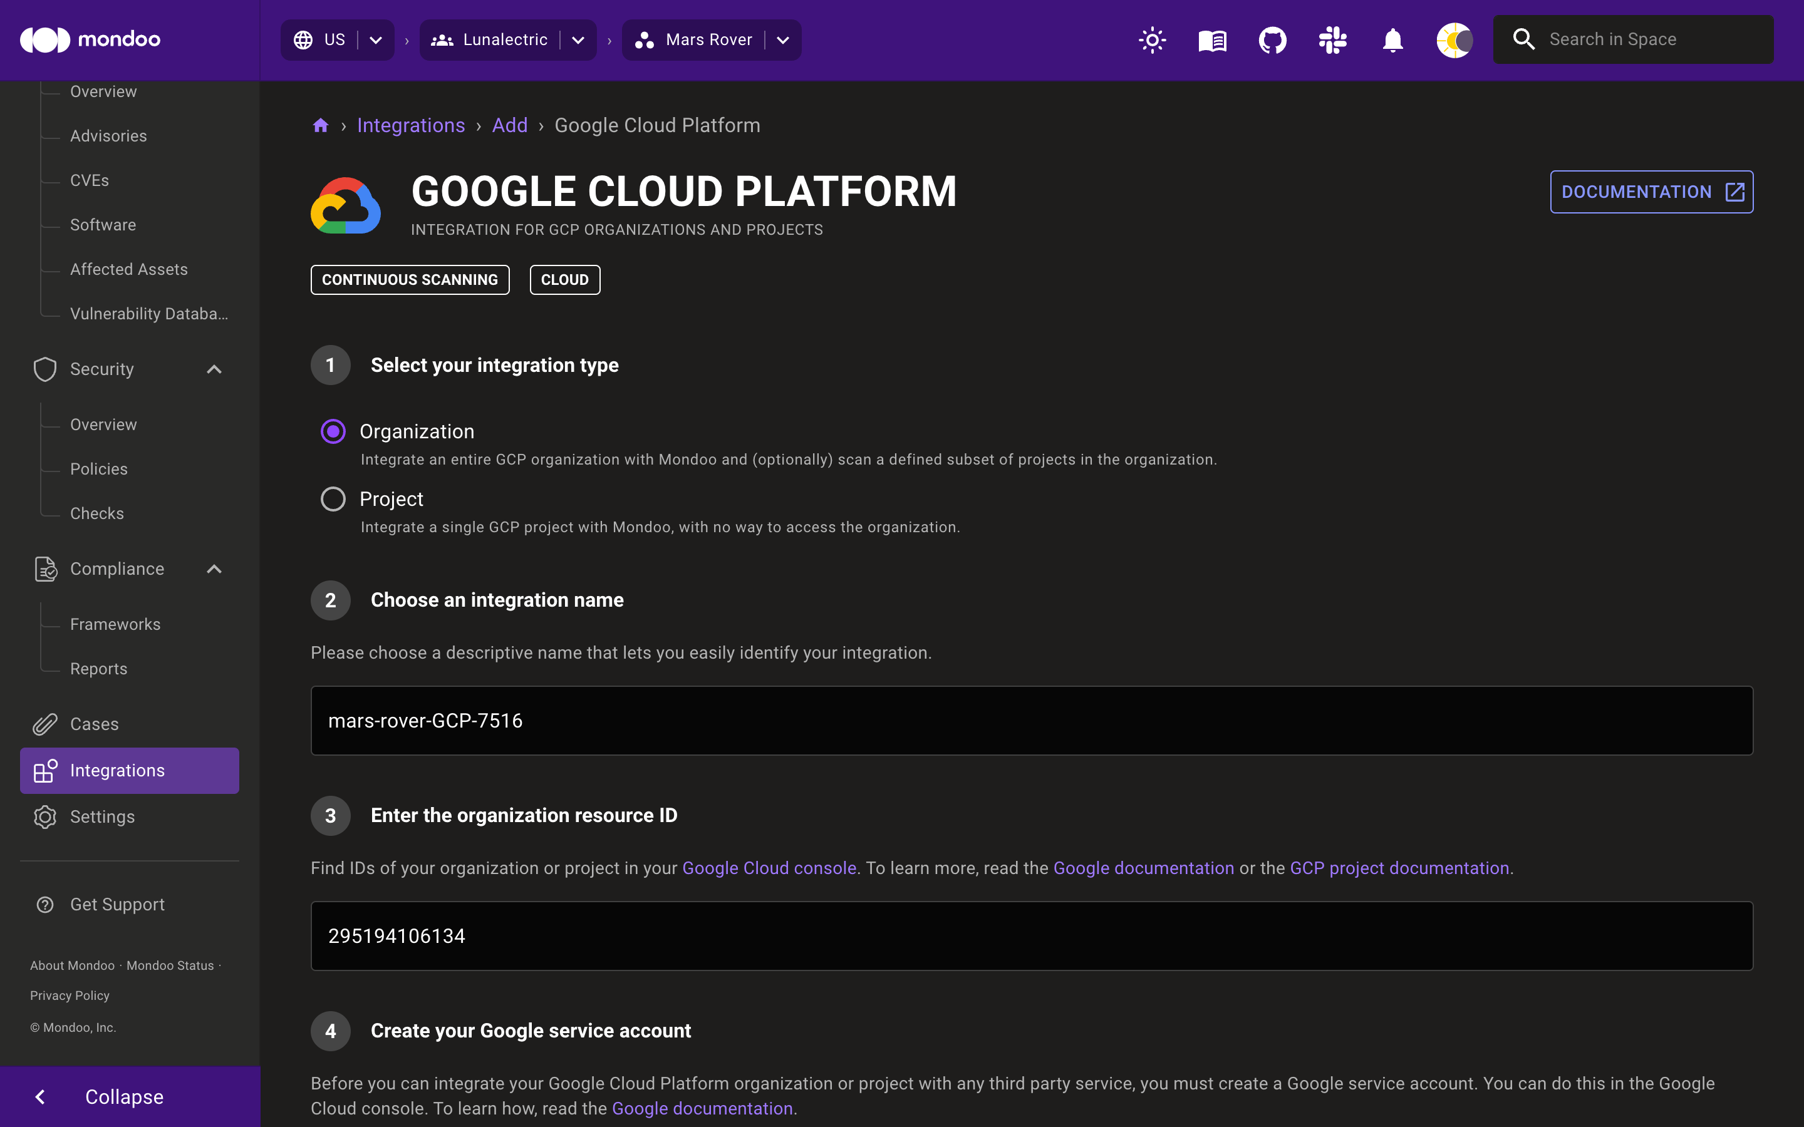Open the GCP project documentation link

[x=1399, y=868]
